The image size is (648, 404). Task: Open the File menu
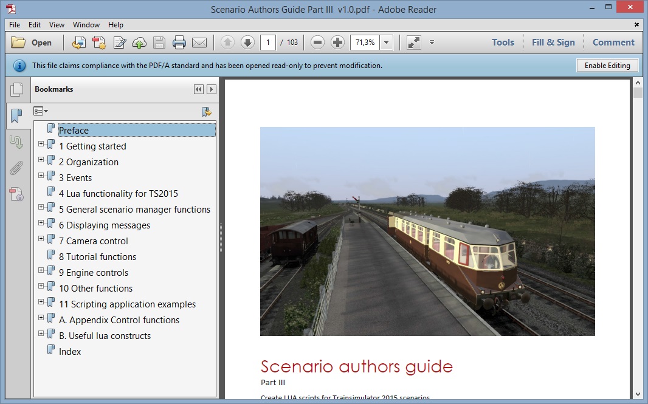click(x=15, y=25)
